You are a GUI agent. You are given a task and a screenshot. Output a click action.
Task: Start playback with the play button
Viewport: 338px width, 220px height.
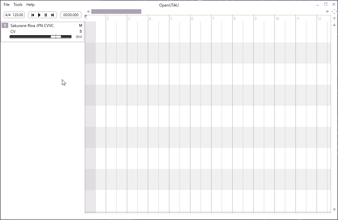[x=39, y=15]
